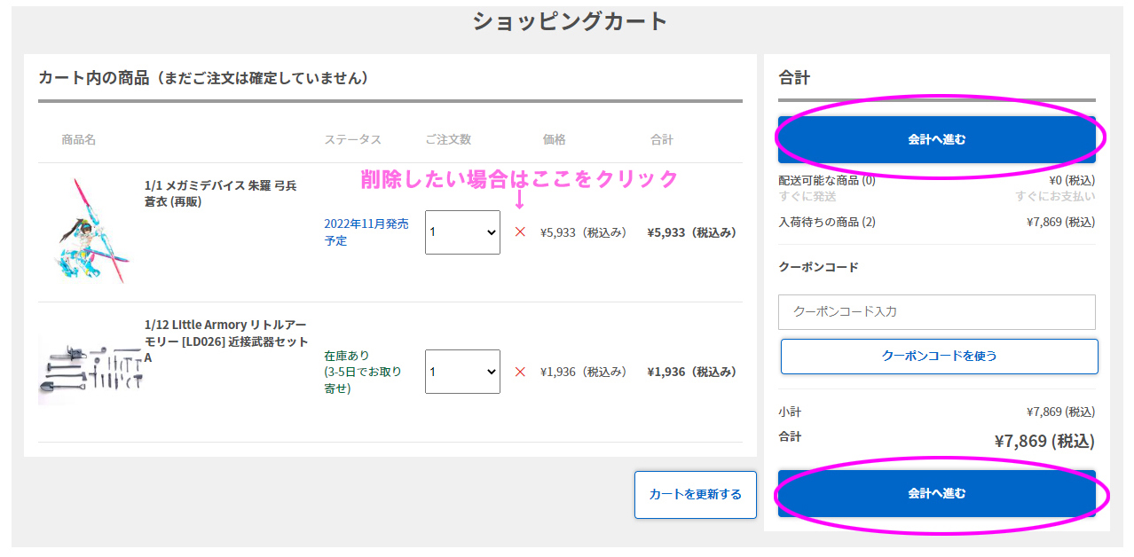Click the unit price ¥5,933（税込み）

[584, 232]
